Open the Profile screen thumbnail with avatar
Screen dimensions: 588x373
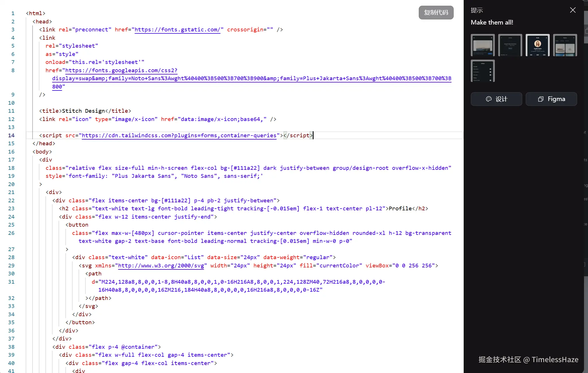tap(537, 45)
